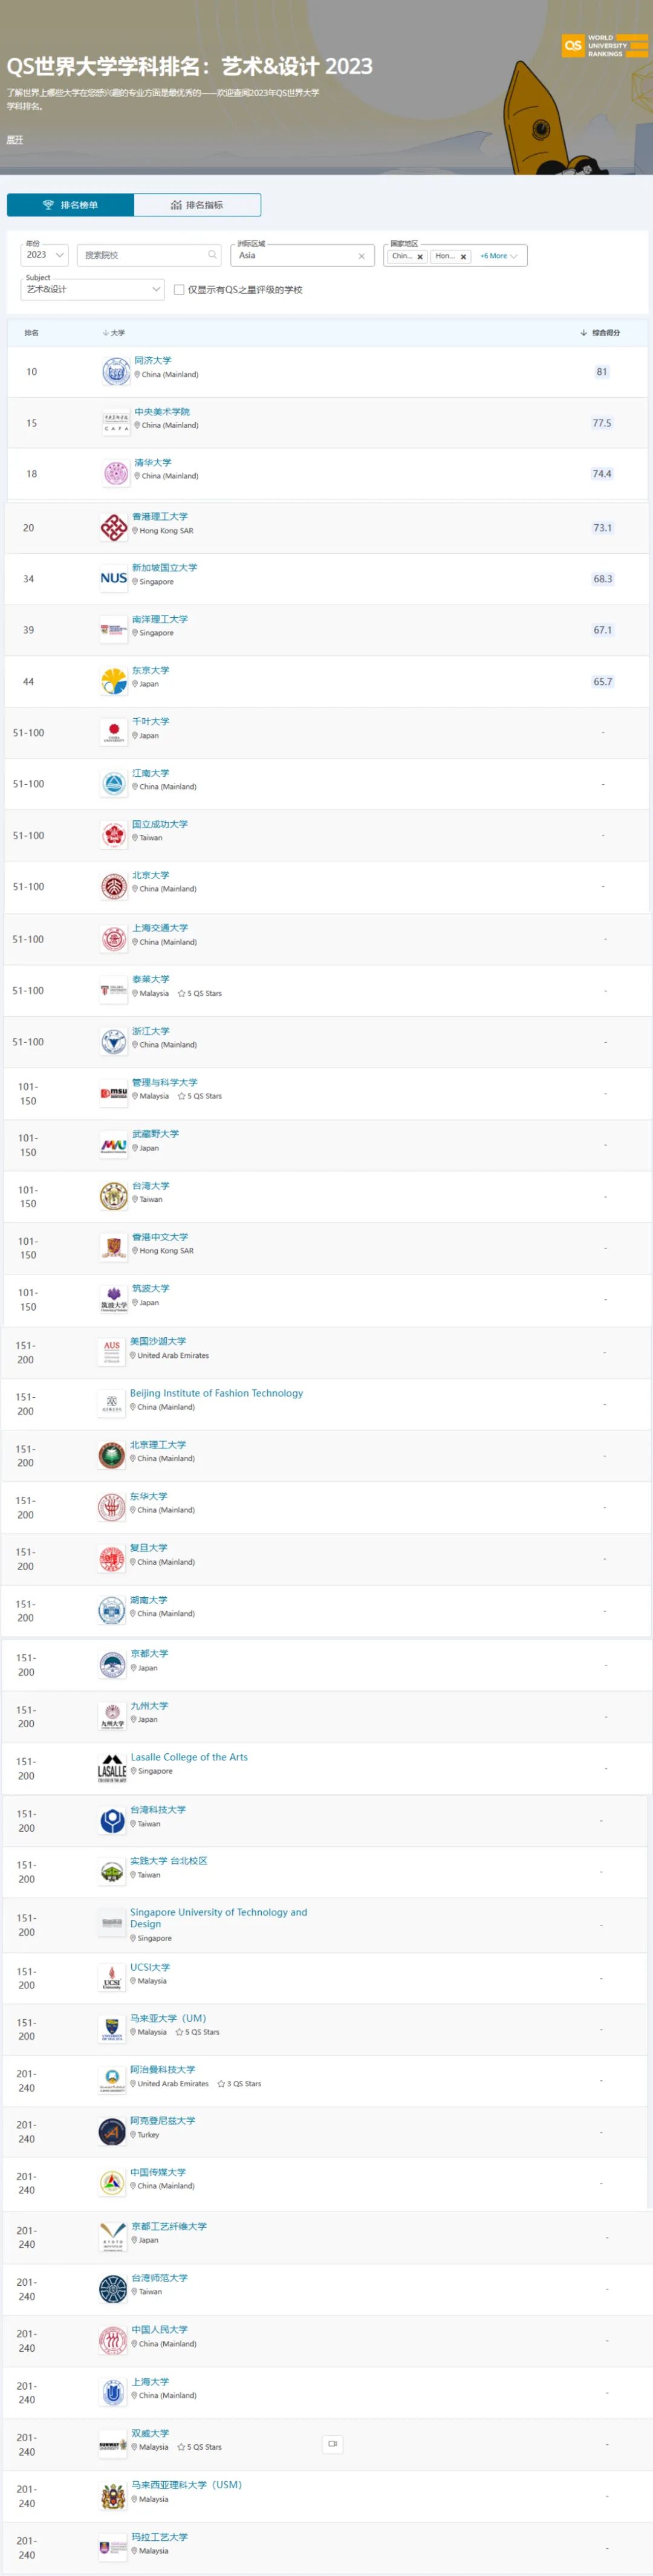Open Beijing Institute of Fashion Technology link

point(216,1393)
